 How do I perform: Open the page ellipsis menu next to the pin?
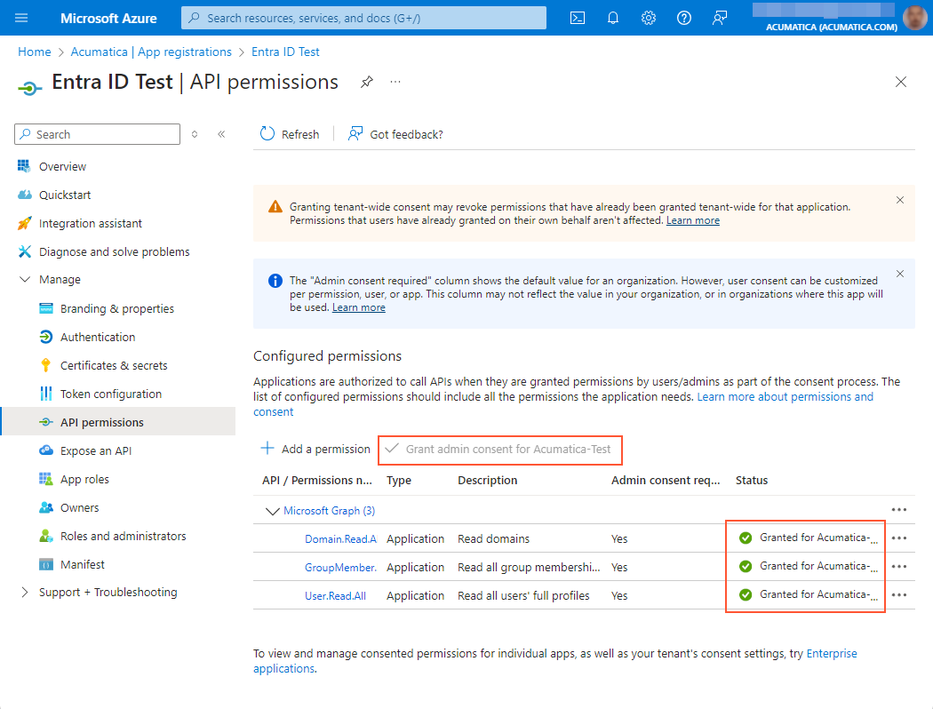[x=395, y=81]
